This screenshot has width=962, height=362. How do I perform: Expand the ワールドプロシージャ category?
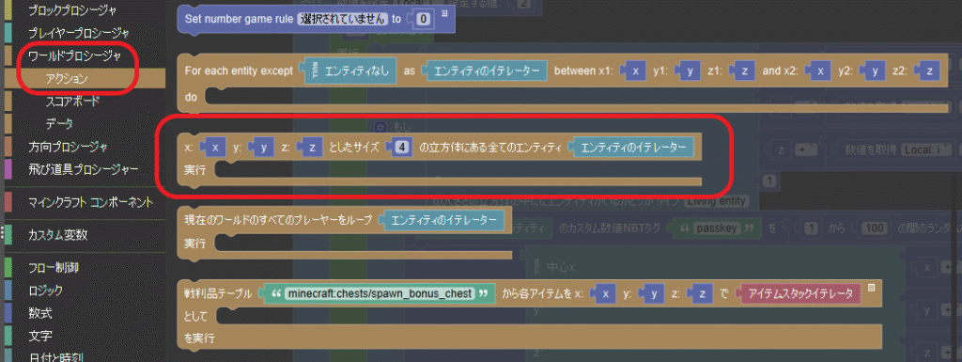[x=75, y=55]
